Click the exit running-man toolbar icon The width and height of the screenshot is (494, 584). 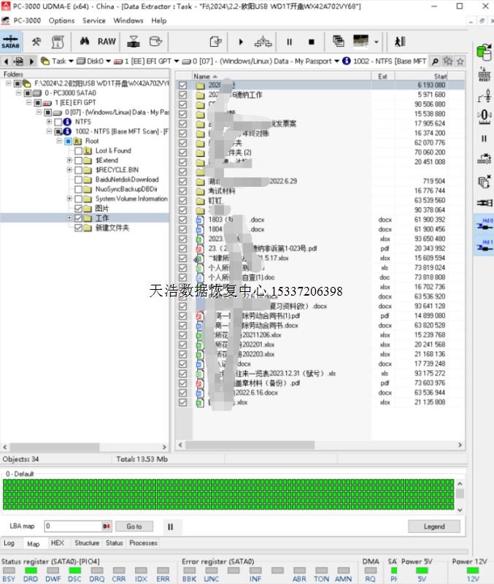coord(400,42)
